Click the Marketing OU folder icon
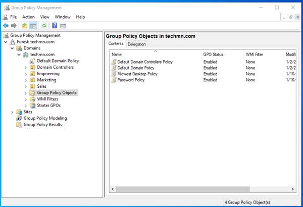The width and height of the screenshot is (303, 207). 32,80
